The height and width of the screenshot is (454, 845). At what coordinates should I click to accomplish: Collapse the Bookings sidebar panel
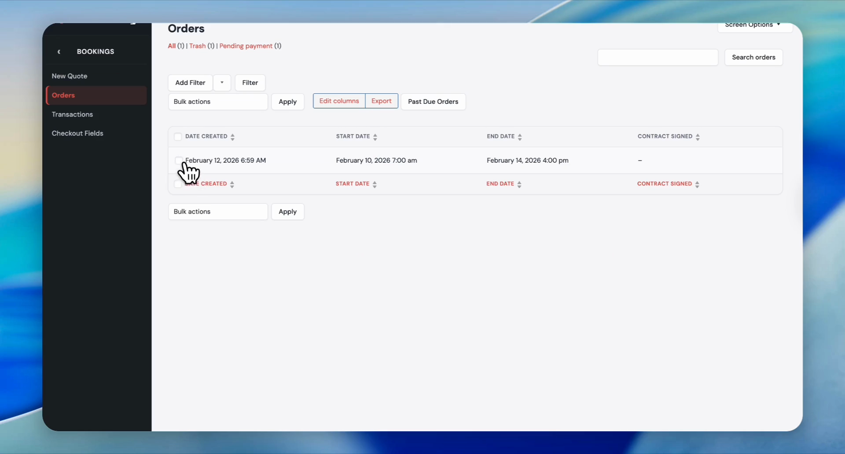59,51
